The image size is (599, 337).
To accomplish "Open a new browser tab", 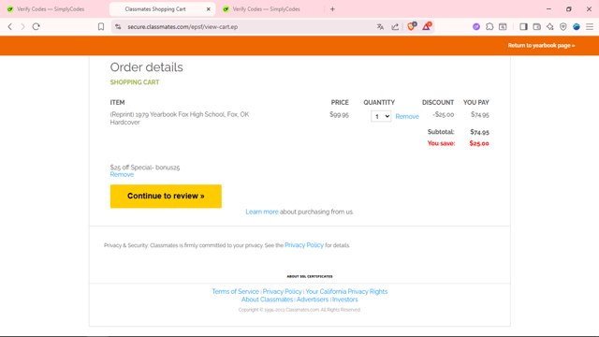I will tap(332, 8).
